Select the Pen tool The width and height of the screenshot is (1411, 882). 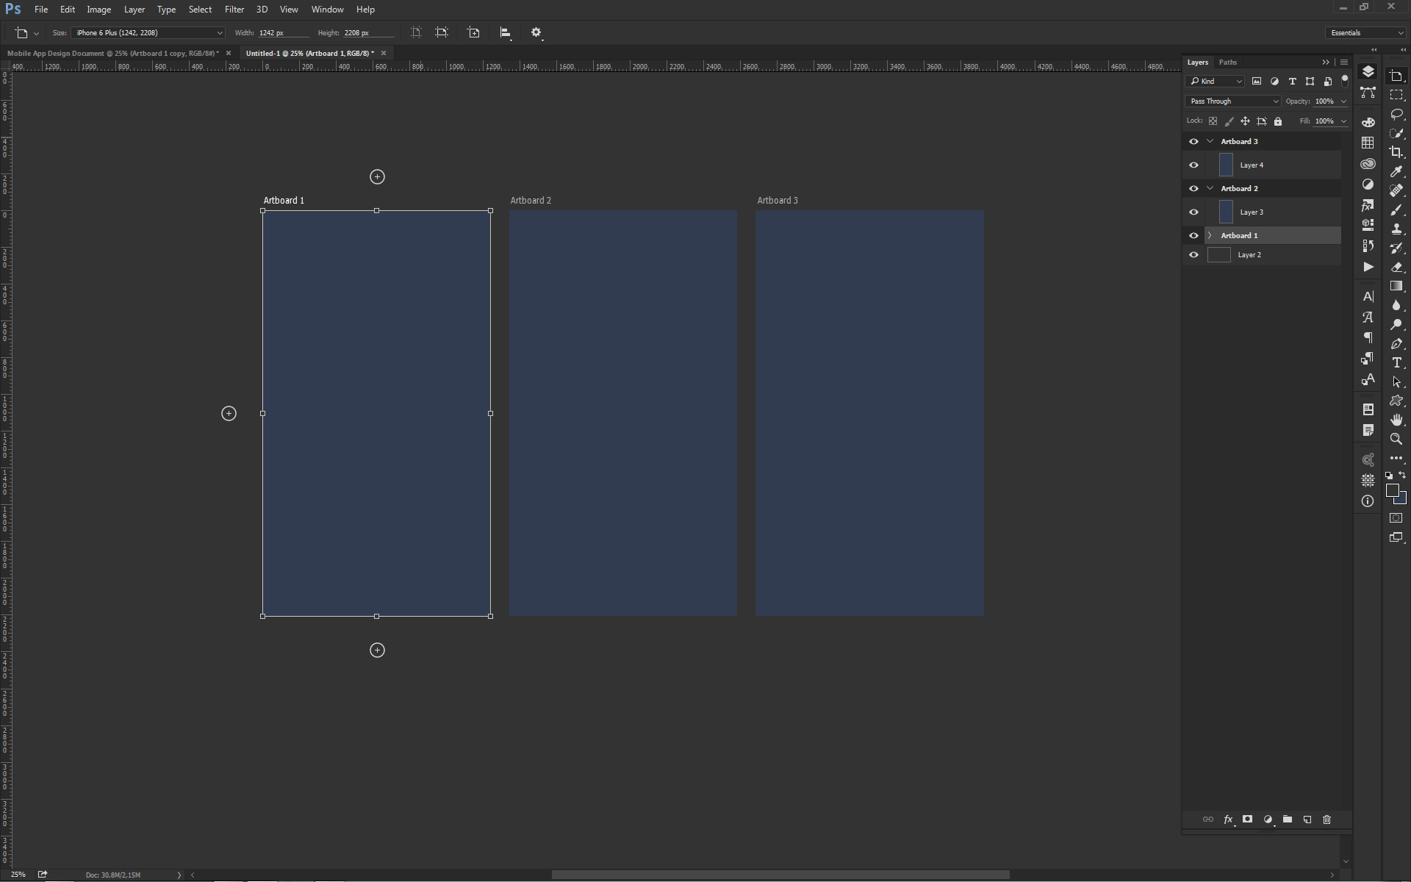(x=1396, y=343)
